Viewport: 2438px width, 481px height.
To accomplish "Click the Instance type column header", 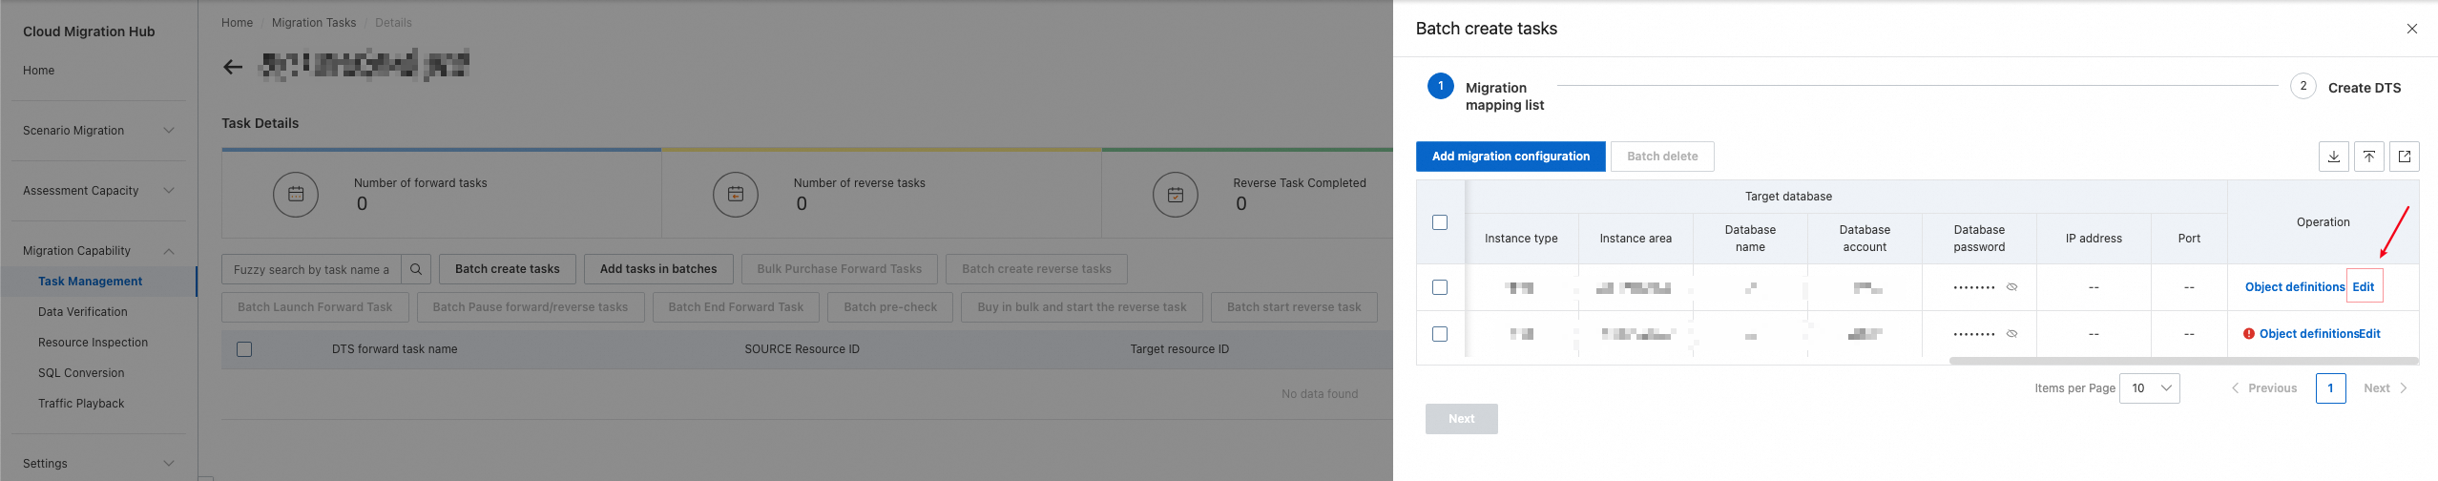I will pos(1521,239).
